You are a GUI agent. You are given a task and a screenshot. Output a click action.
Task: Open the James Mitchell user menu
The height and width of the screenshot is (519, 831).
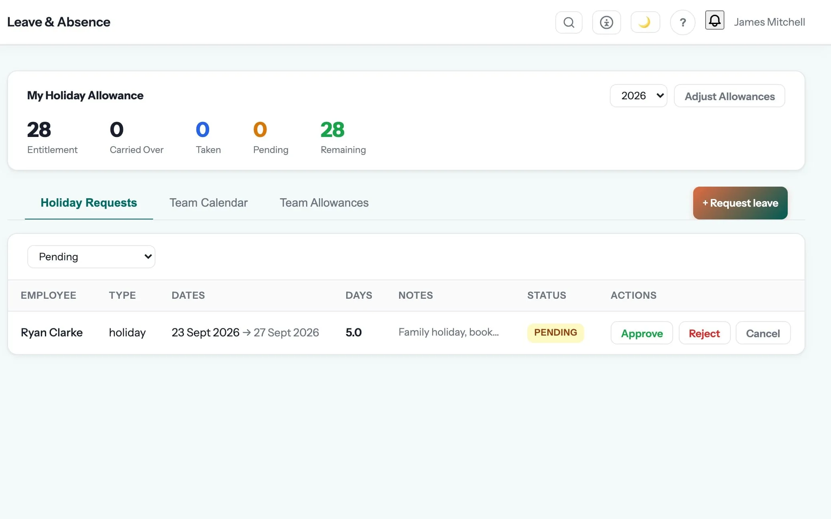[x=769, y=22]
